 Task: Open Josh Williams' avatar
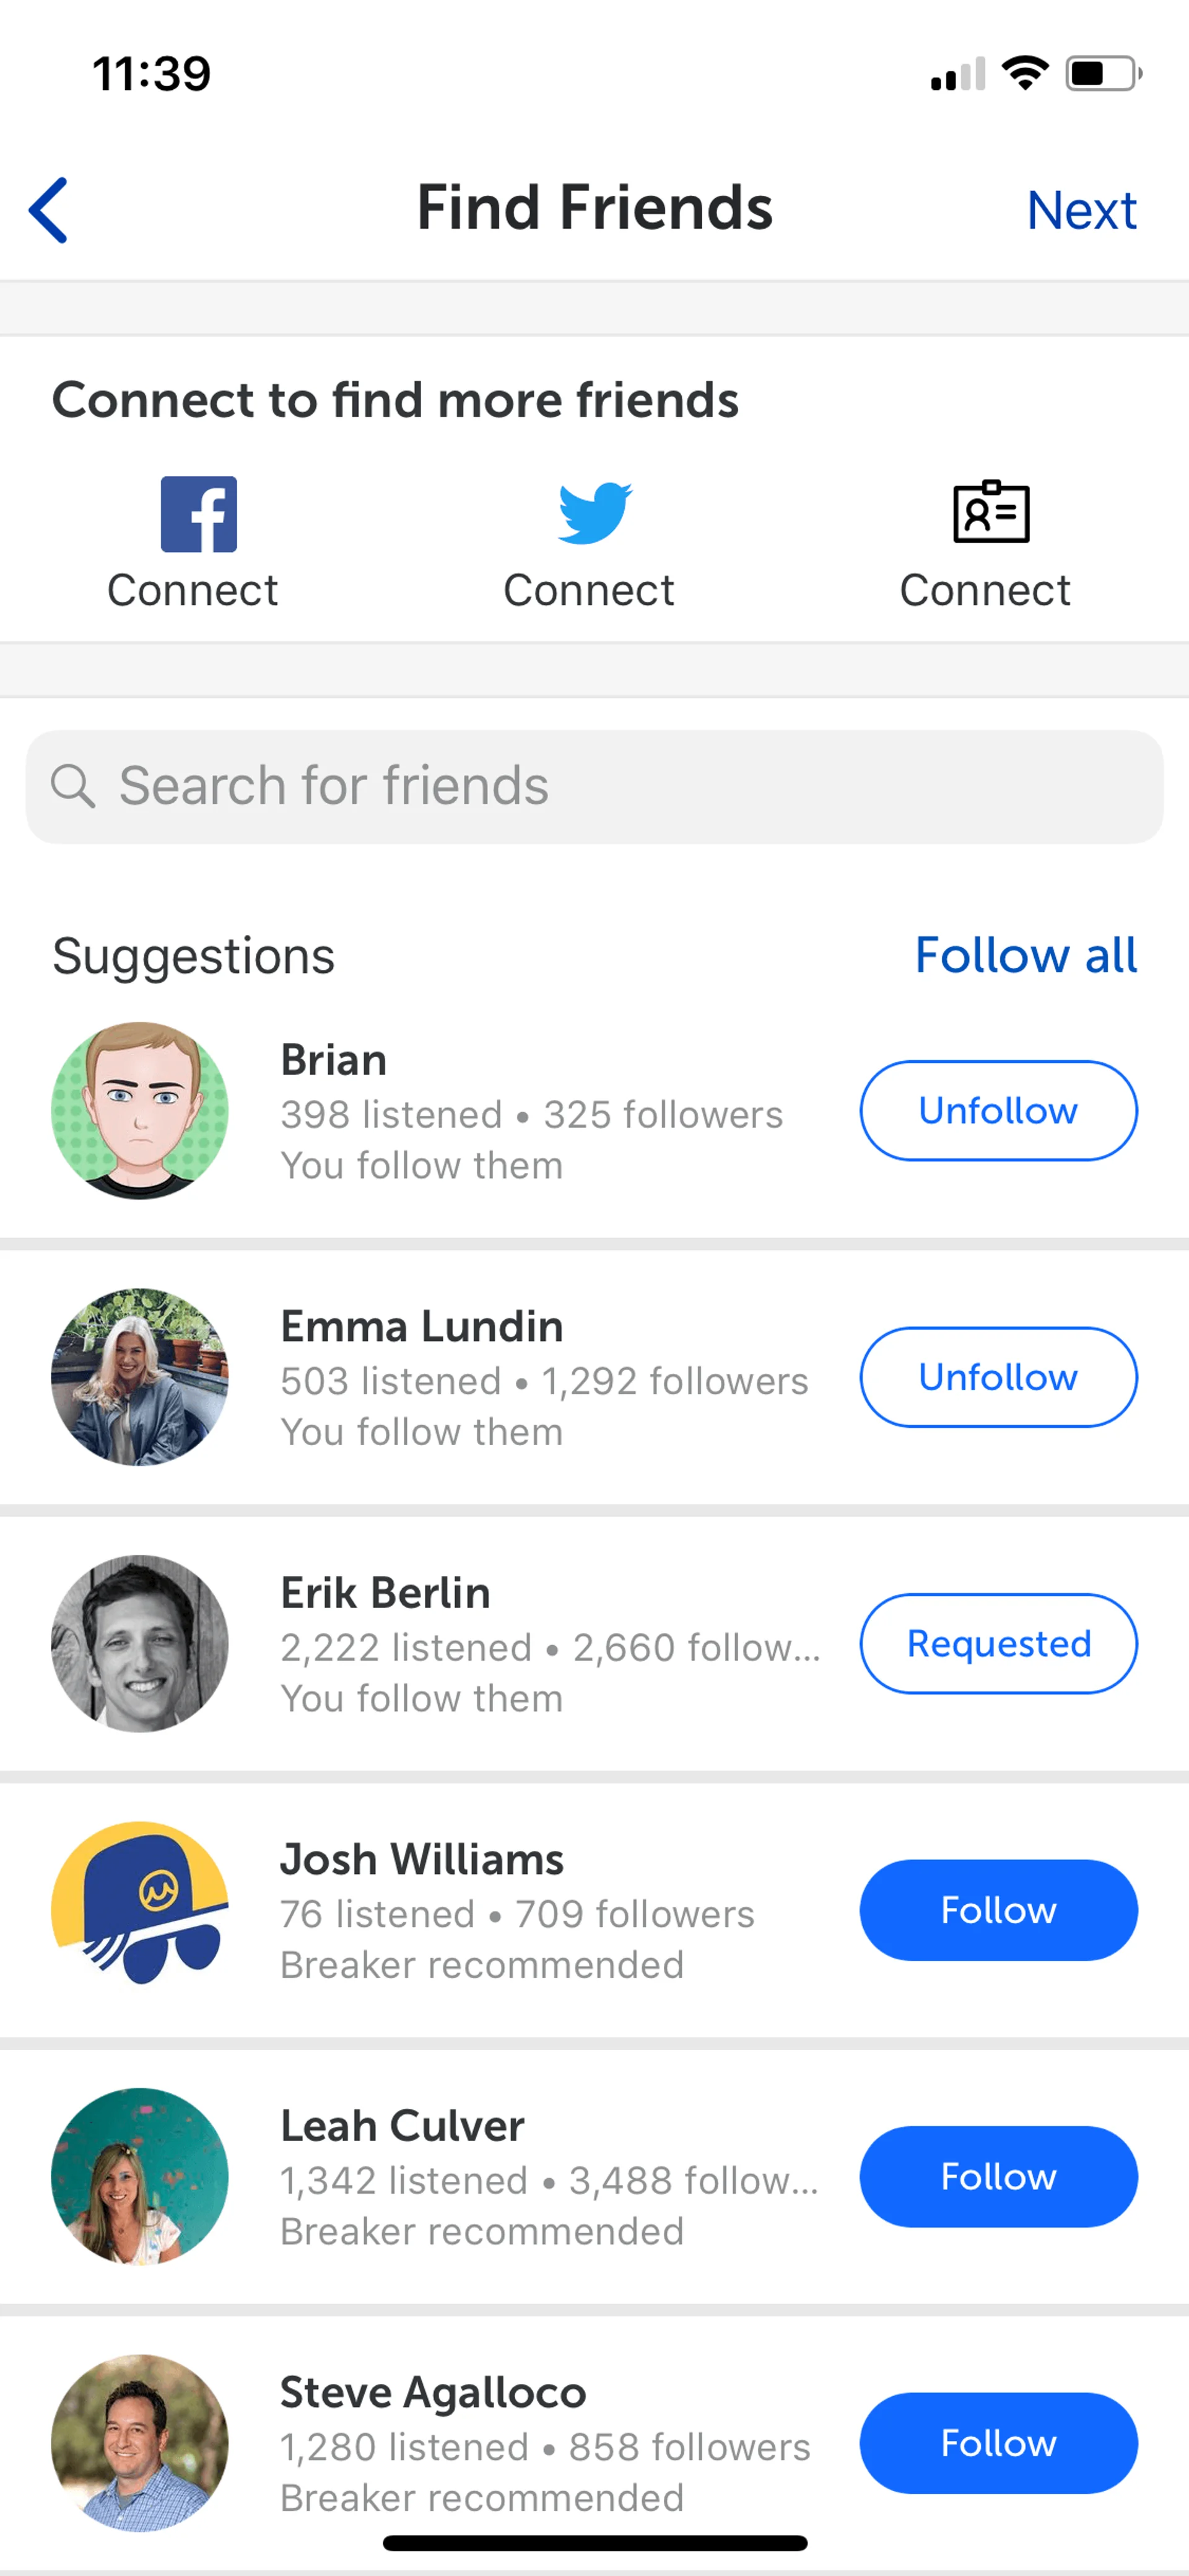140,1910
